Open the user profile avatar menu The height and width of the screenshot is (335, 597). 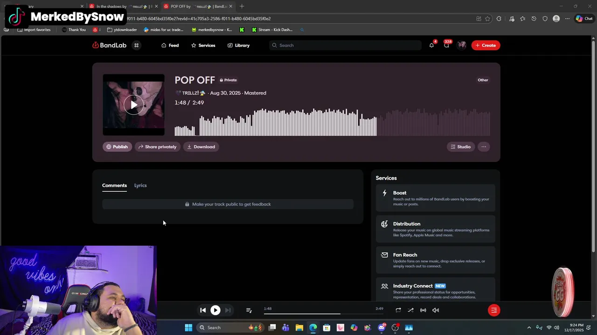coord(462,45)
